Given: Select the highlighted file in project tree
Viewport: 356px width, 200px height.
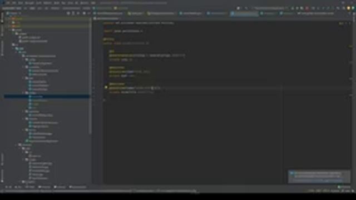Looking at the screenshot, I should 47,96.
